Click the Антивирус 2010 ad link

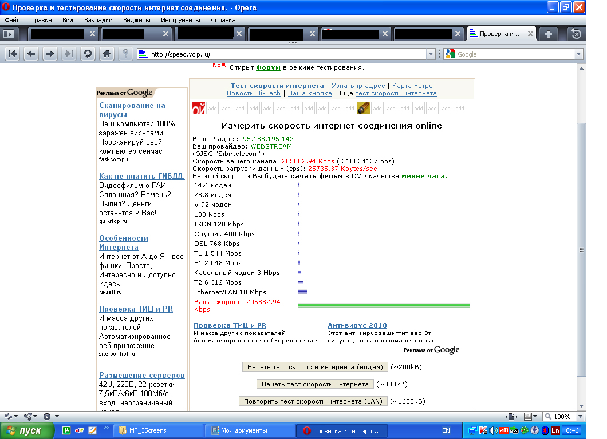click(357, 325)
